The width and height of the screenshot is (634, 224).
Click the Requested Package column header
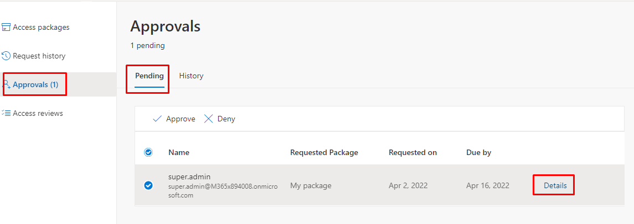(x=324, y=152)
